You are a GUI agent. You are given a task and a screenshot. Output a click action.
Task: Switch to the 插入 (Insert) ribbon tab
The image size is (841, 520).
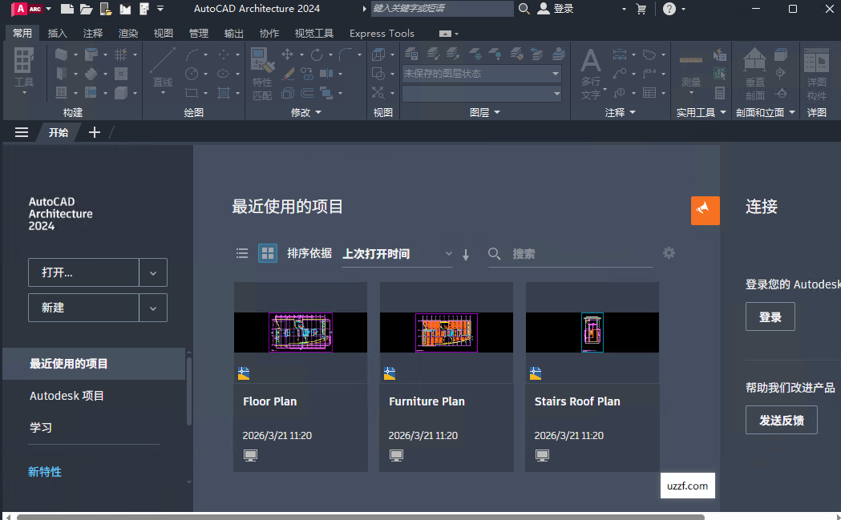[x=57, y=34]
